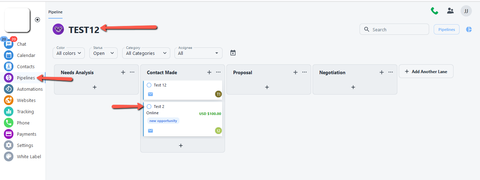Open the pie chart report icon
The image size is (480, 180).
(469, 30)
